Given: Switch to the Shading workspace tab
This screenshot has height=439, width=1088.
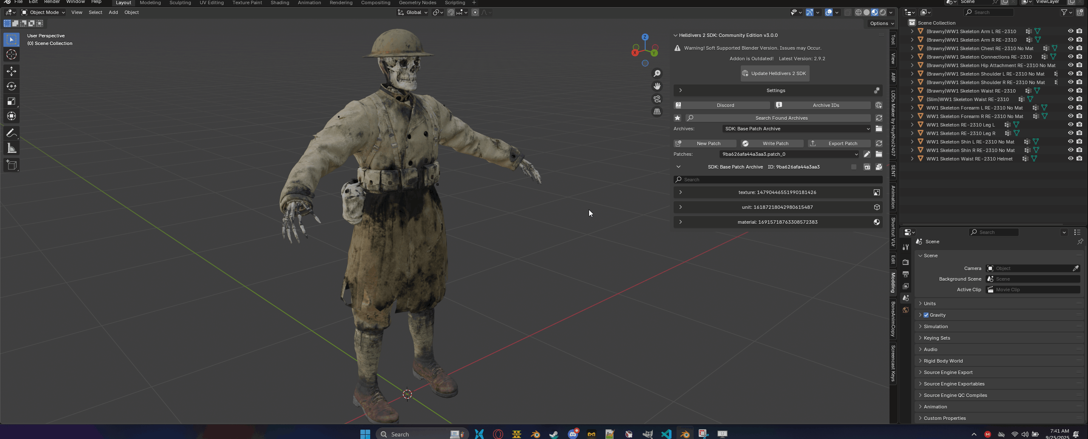Looking at the screenshot, I should click(x=280, y=3).
